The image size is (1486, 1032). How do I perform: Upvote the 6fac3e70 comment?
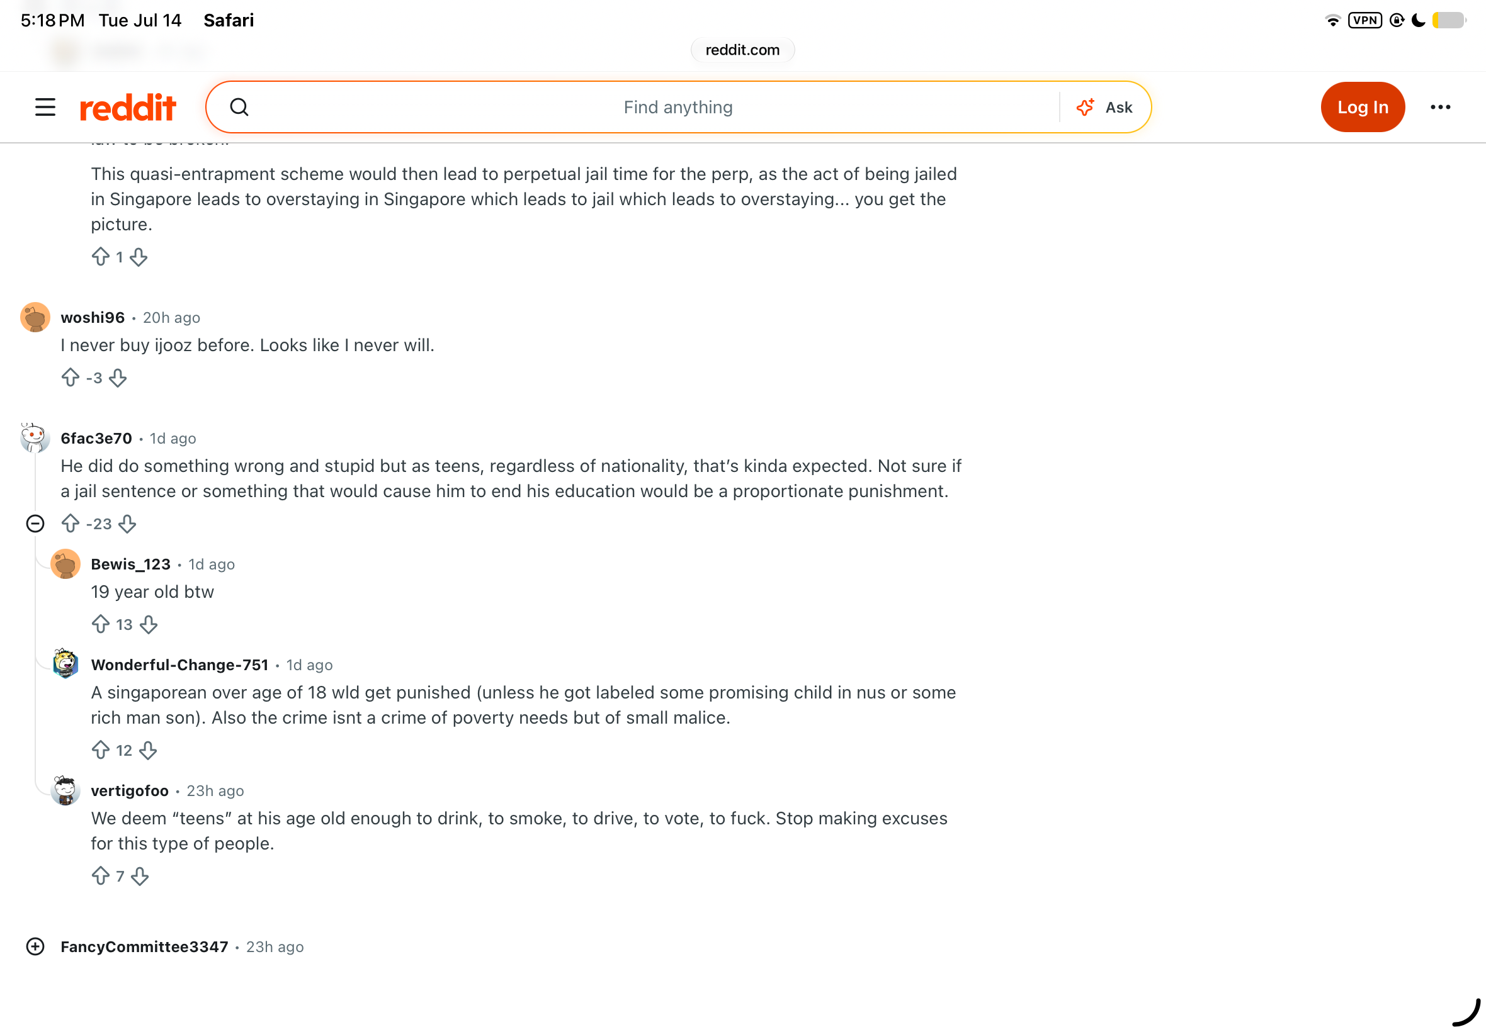tap(71, 523)
